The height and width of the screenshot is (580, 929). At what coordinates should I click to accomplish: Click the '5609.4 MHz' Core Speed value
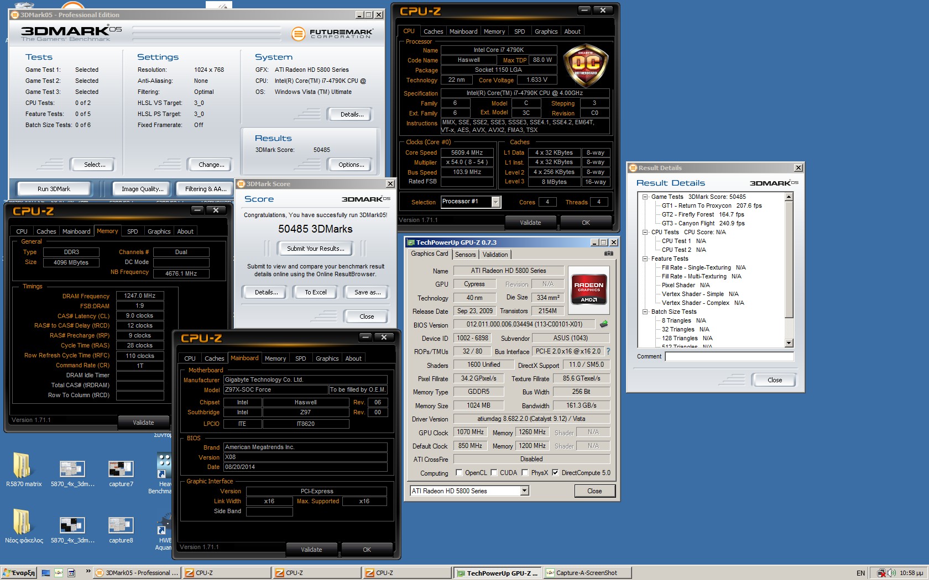tap(467, 152)
